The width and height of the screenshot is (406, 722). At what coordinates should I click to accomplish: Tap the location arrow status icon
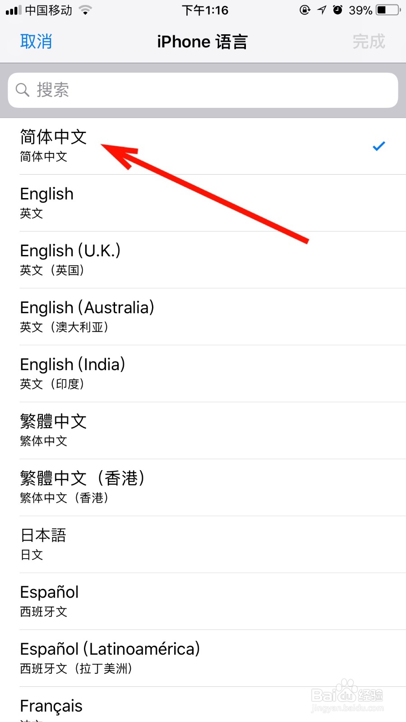[322, 10]
